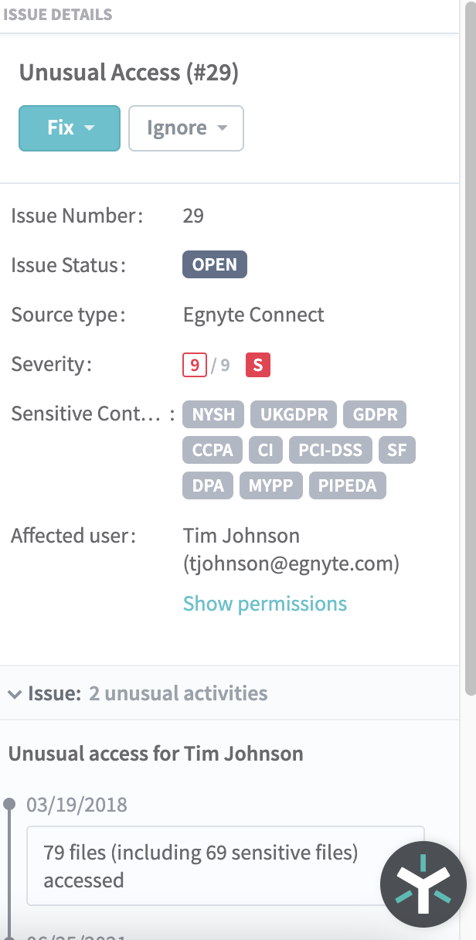Image resolution: width=476 pixels, height=940 pixels.
Task: Open the floating Egnyte assistant icon
Action: click(x=423, y=884)
